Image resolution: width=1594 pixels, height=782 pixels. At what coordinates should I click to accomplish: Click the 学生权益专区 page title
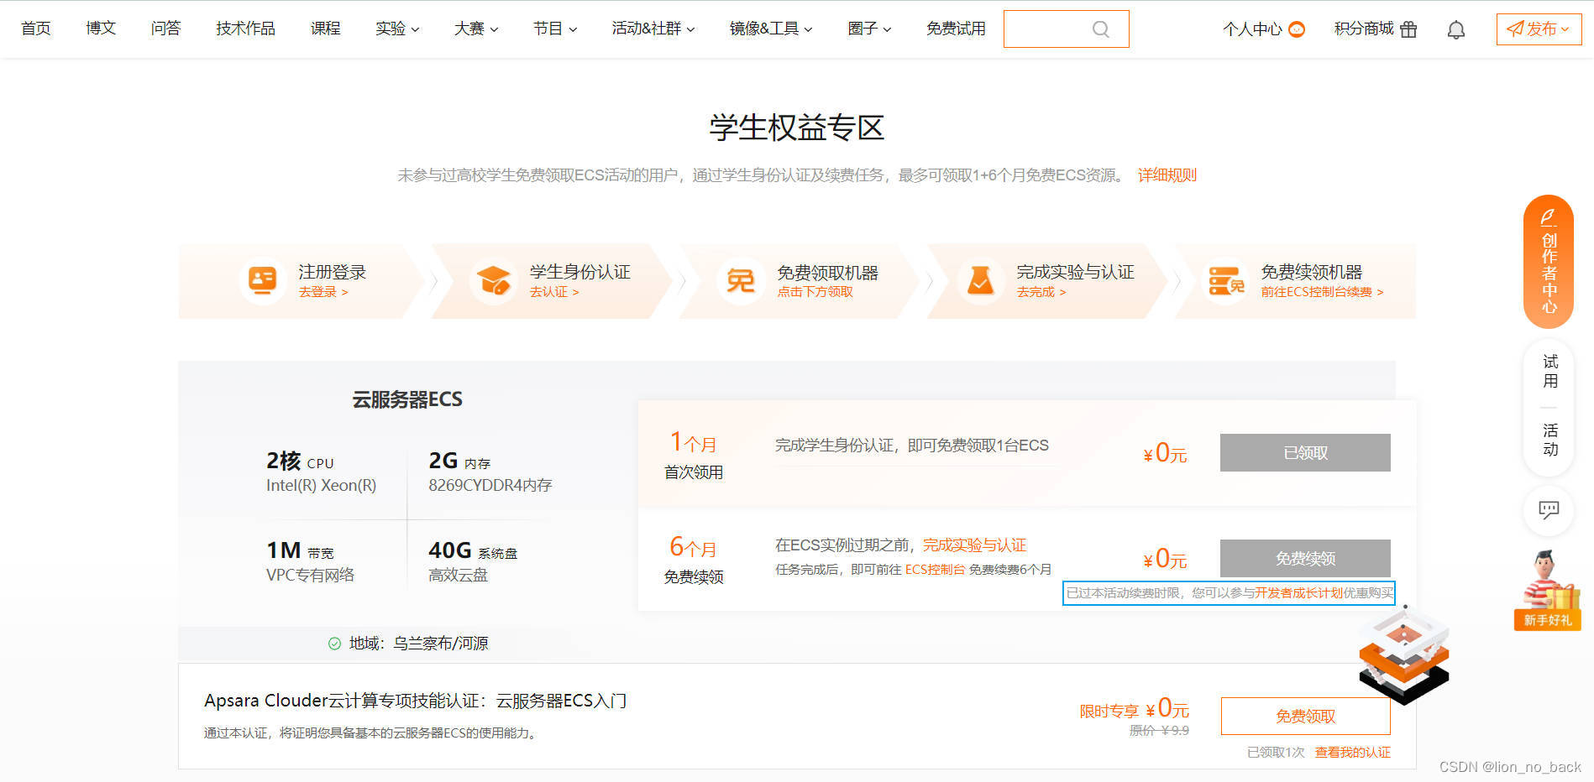point(796,128)
